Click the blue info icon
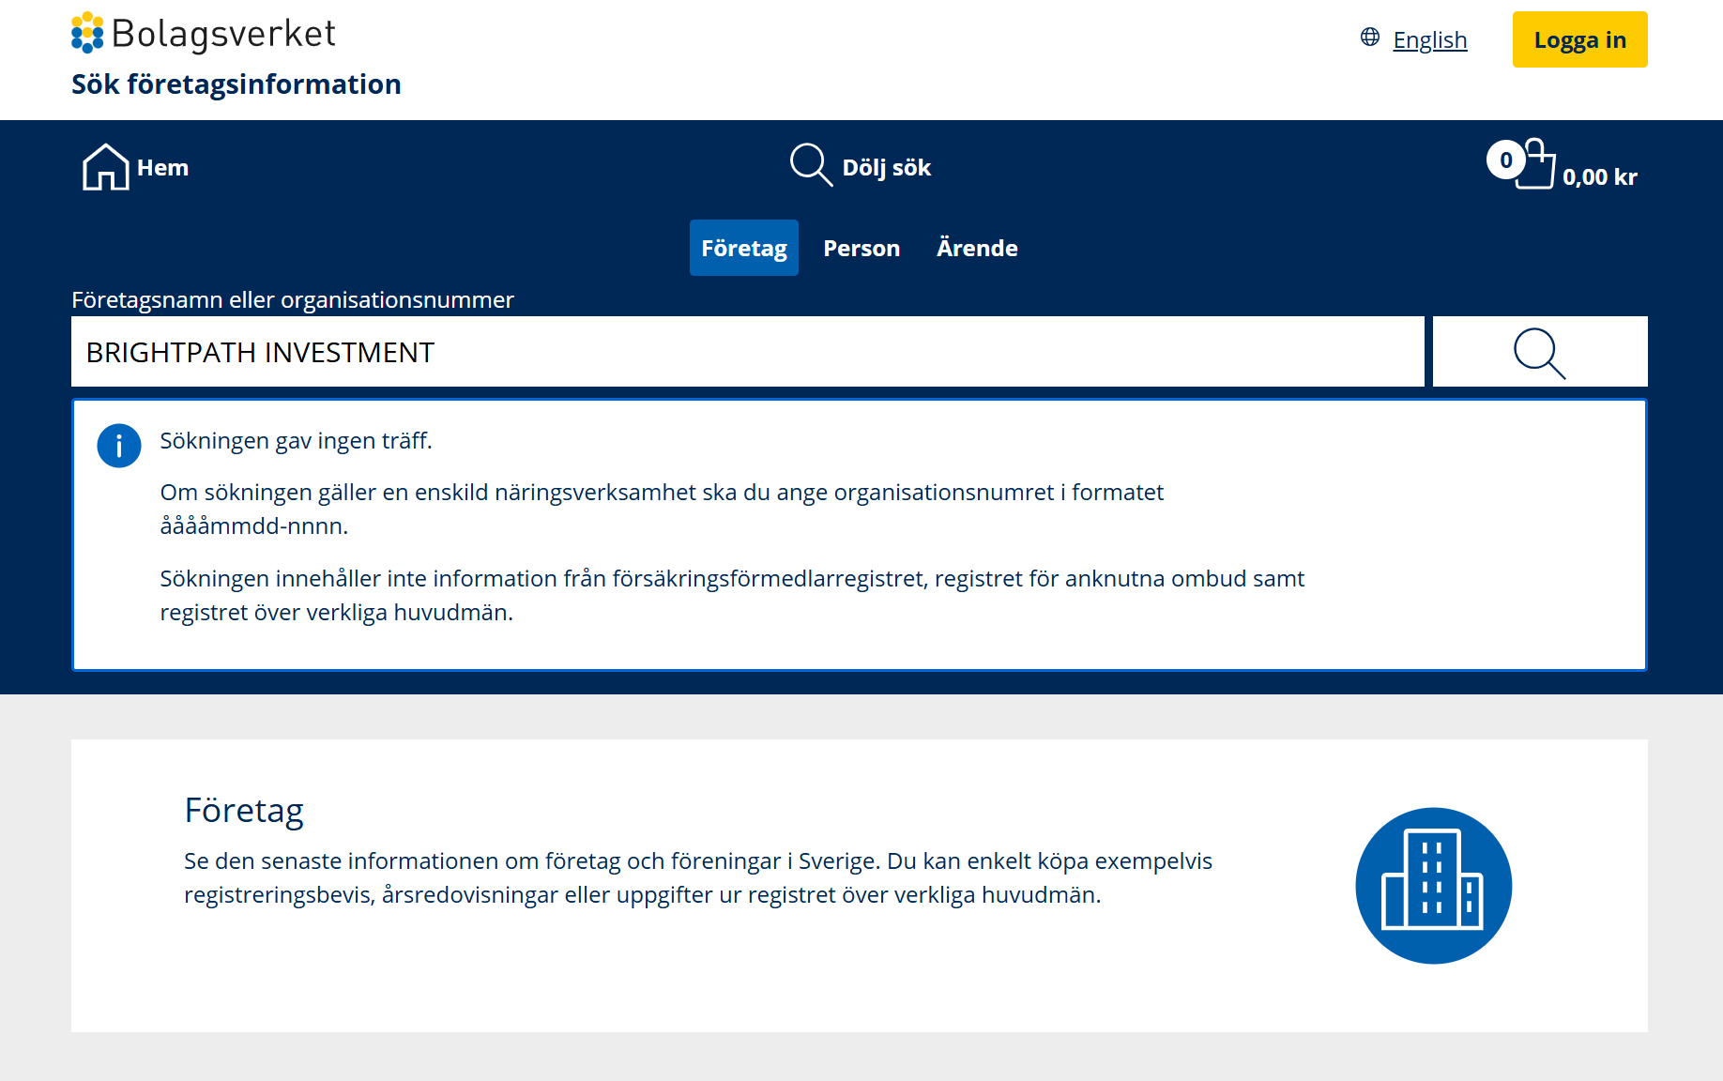Screen dimensions: 1723x1081 [x=119, y=446]
